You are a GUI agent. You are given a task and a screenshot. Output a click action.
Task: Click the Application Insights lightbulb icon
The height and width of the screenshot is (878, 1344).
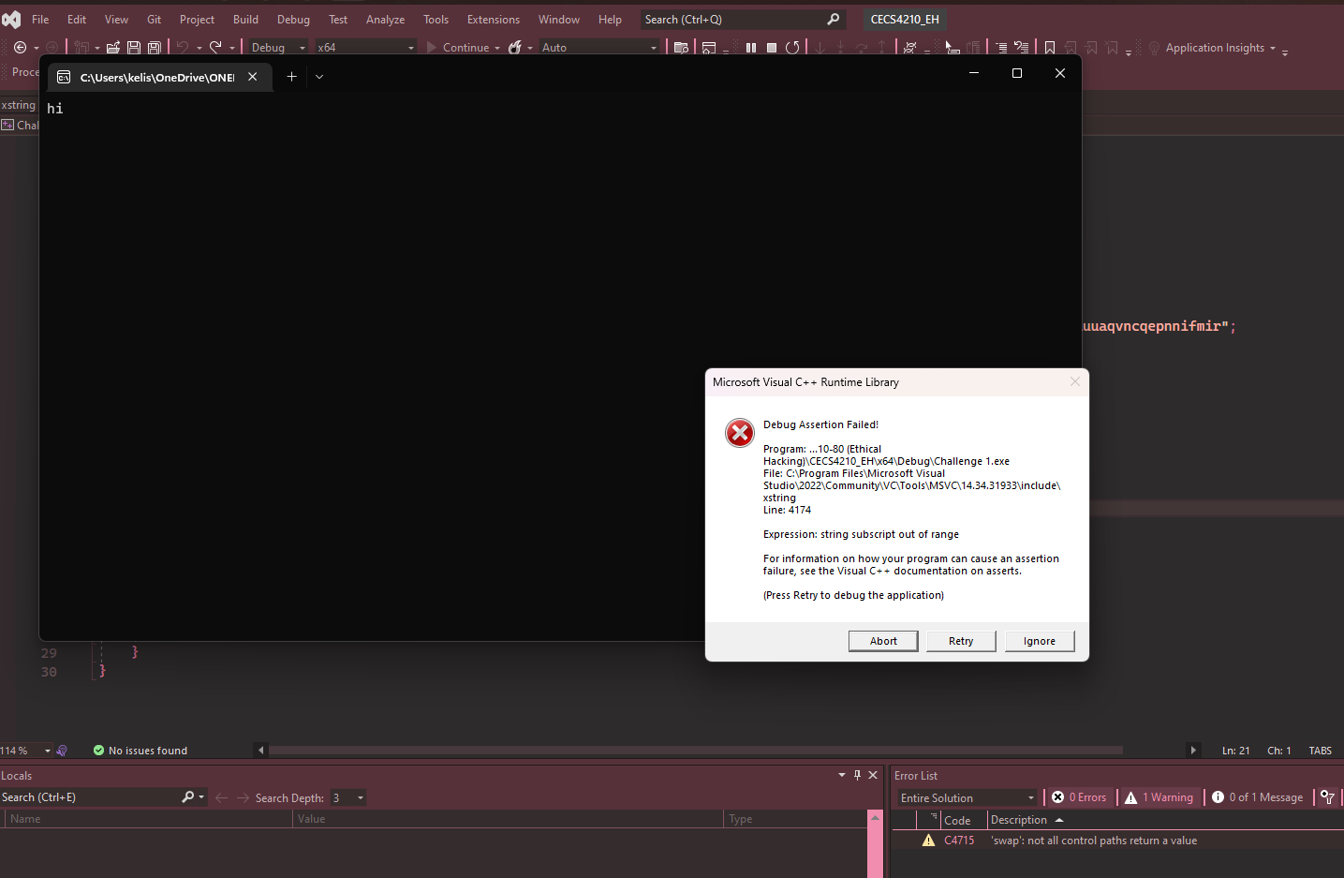(1154, 48)
